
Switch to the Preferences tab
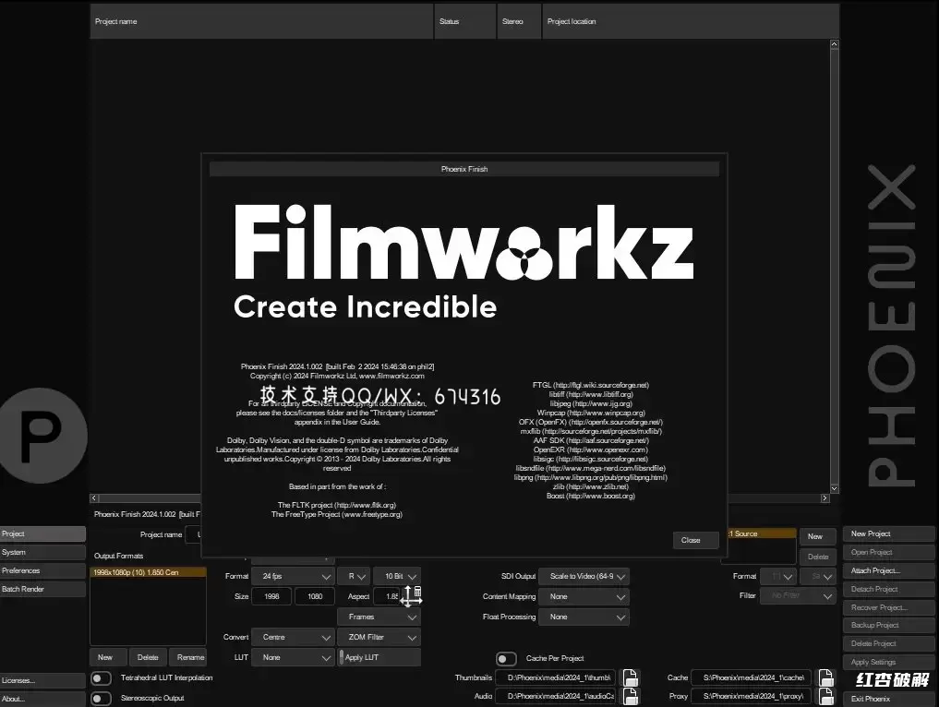click(x=42, y=571)
